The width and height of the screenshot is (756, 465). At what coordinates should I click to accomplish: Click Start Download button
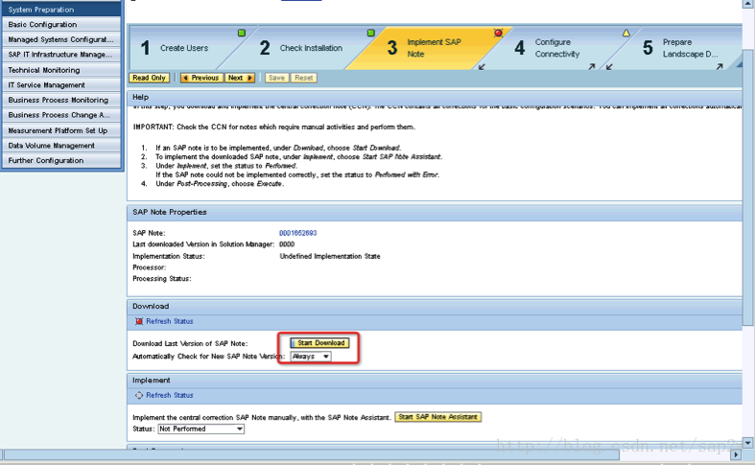click(319, 343)
